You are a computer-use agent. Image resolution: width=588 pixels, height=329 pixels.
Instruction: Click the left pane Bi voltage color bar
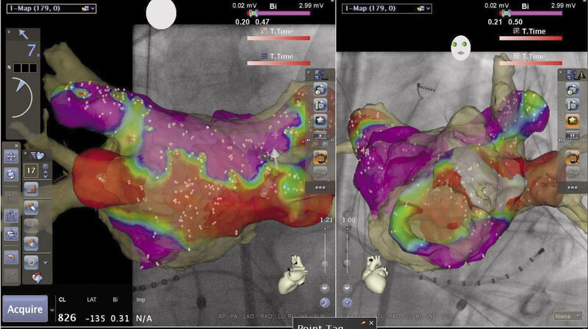pos(280,13)
